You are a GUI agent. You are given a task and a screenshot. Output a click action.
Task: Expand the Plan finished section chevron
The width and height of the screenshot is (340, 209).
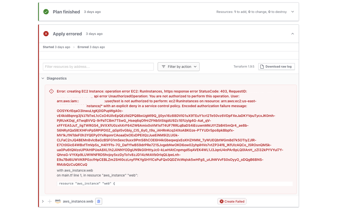[292, 12]
